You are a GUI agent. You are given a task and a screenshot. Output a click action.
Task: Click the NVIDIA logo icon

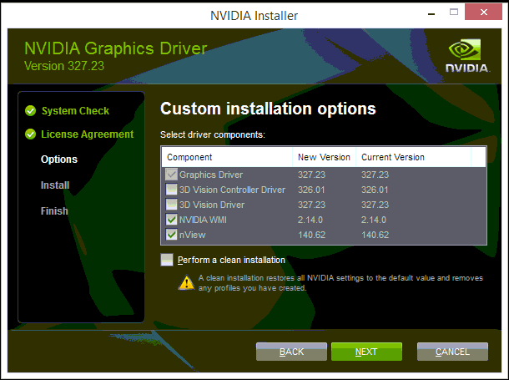click(x=467, y=55)
